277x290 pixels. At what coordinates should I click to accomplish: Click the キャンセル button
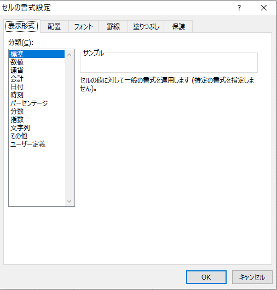252,277
